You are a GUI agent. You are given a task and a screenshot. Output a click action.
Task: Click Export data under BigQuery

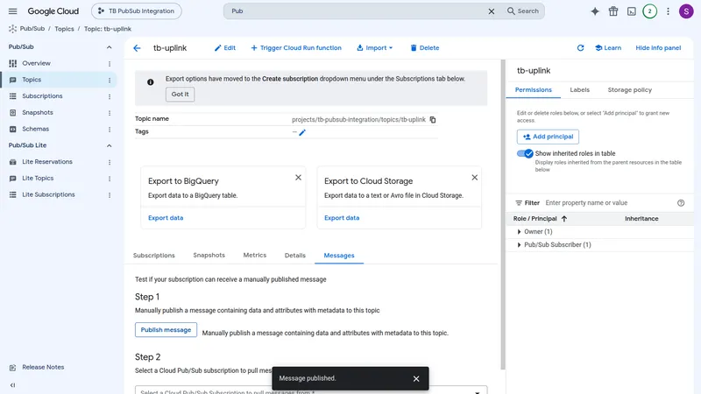pos(166,218)
